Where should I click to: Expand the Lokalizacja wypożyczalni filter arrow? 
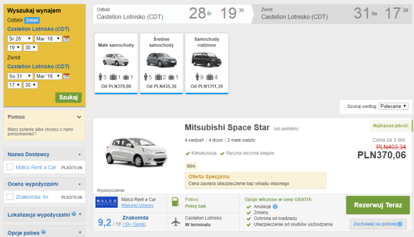(x=80, y=214)
